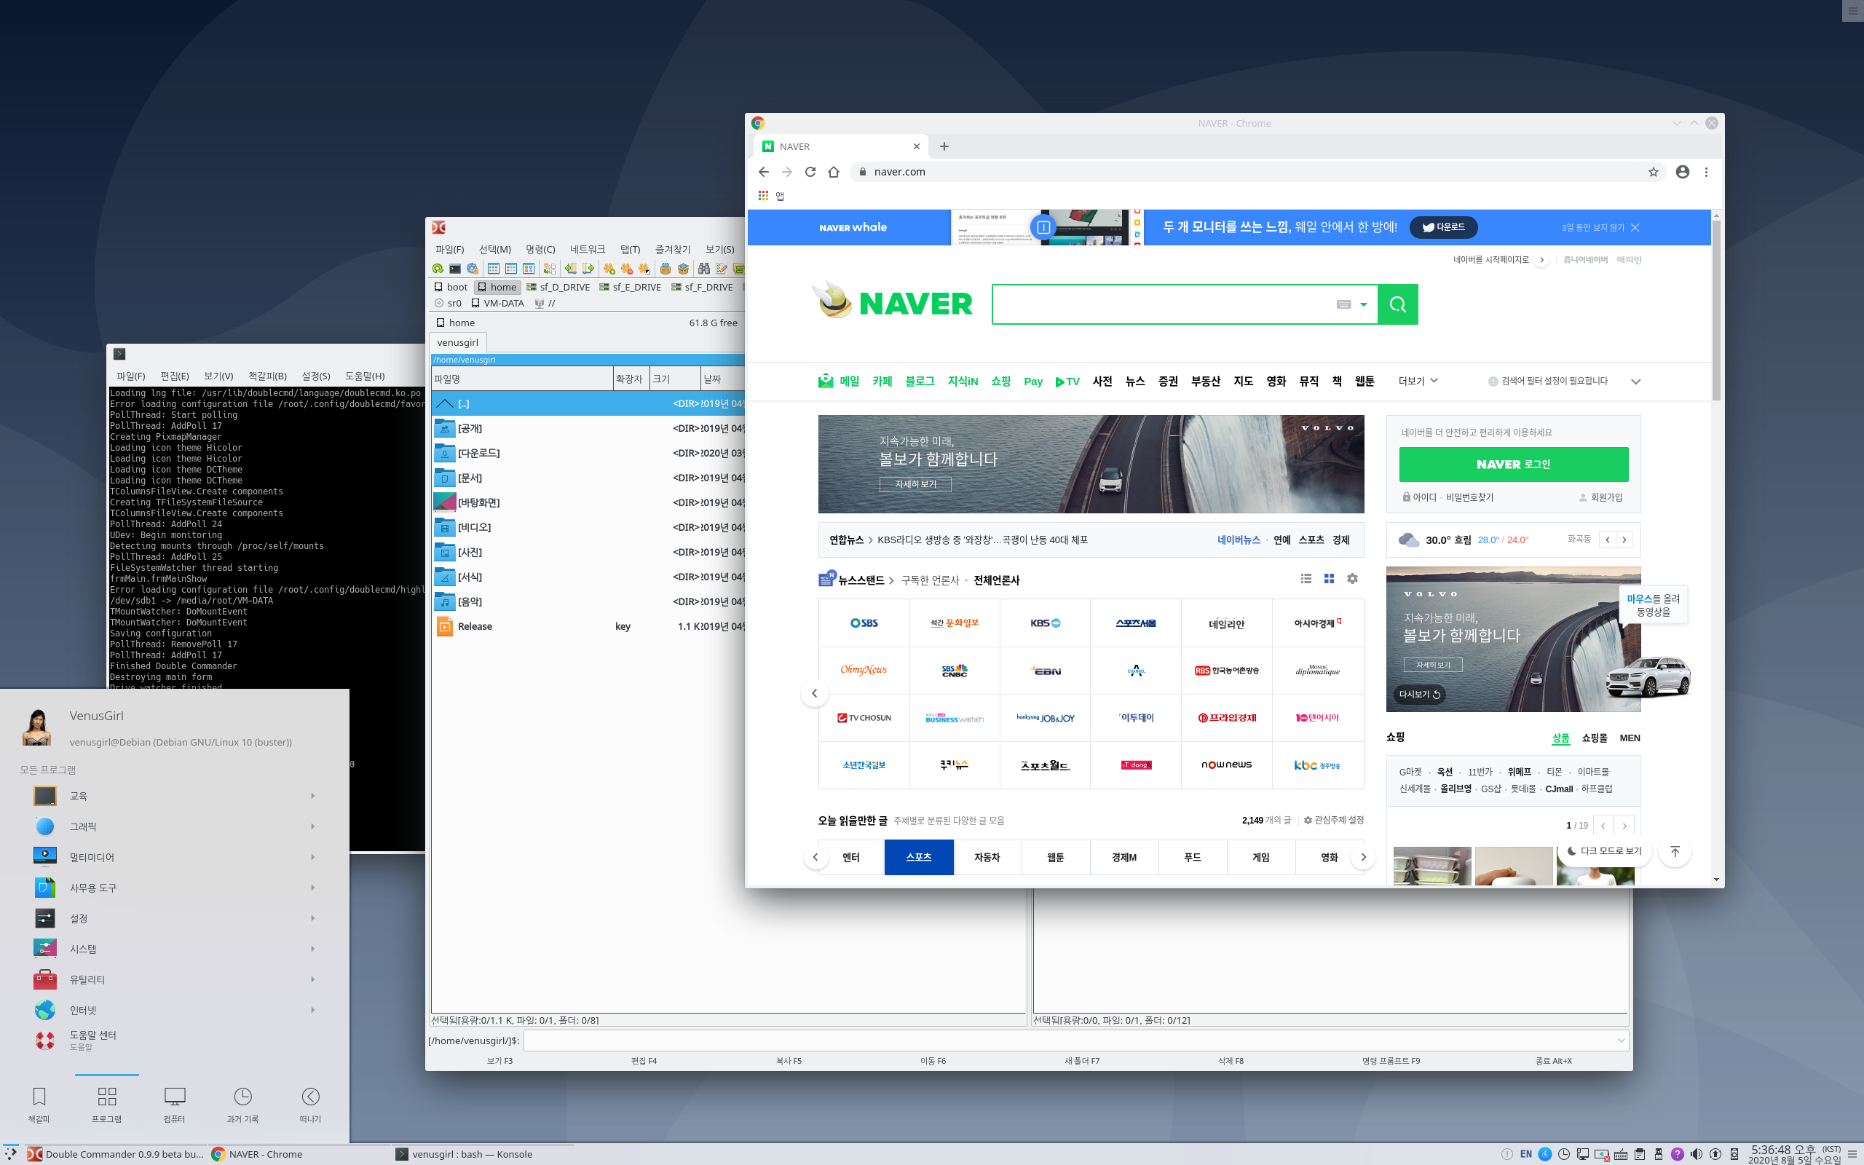Open terminal from Double Commander toolbar

click(455, 269)
